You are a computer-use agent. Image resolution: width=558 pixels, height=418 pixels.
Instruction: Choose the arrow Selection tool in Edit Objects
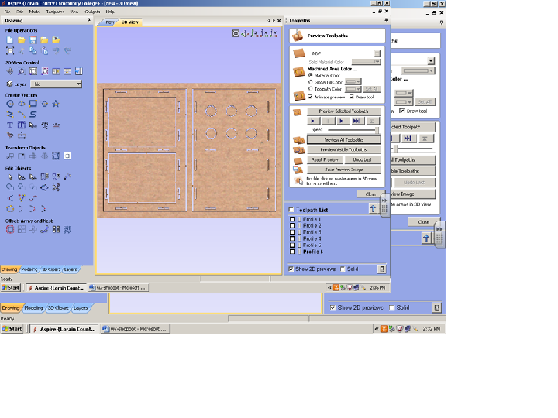(10, 176)
